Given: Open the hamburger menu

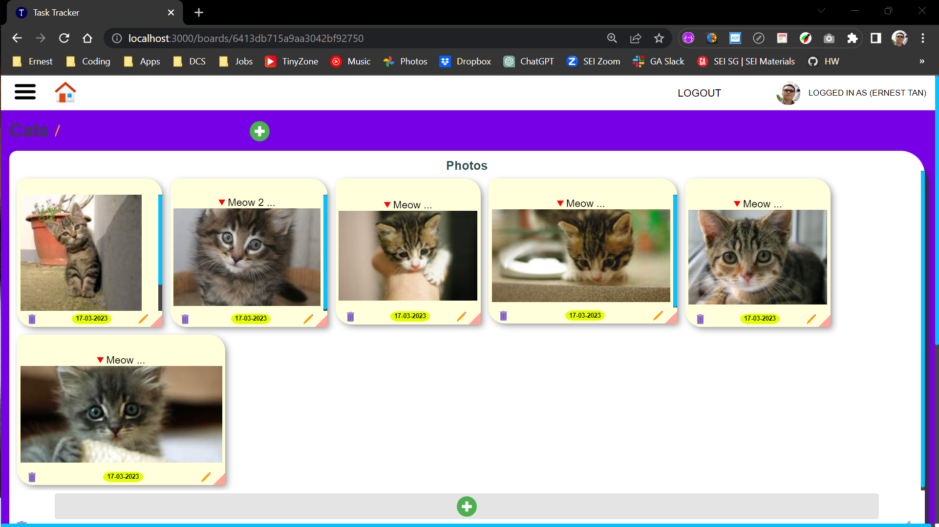Looking at the screenshot, I should [x=25, y=92].
